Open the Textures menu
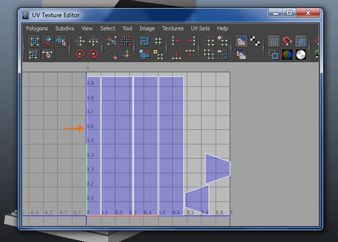 point(173,28)
